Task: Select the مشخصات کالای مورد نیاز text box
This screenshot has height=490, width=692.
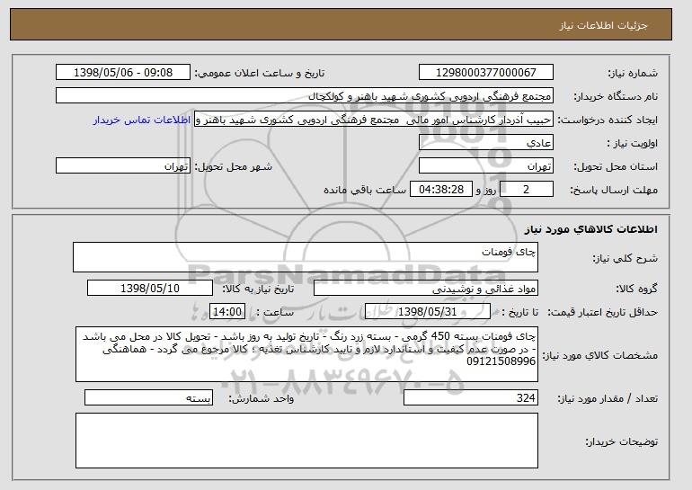Action: coord(306,354)
